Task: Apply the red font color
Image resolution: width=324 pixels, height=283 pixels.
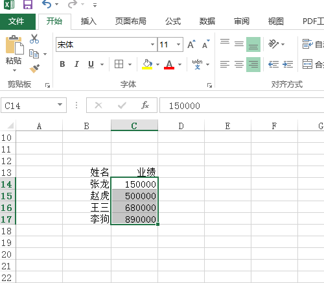Action: coord(169,64)
